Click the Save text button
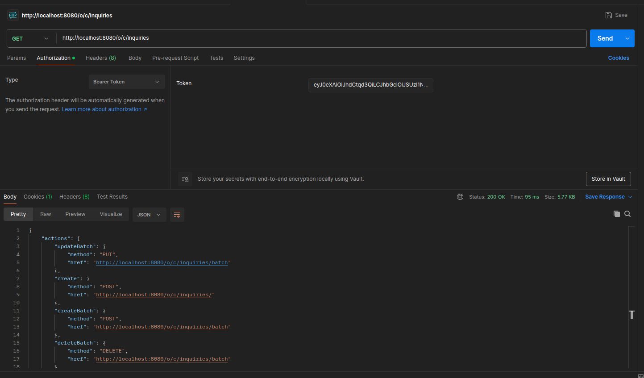The width and height of the screenshot is (644, 378). (621, 15)
